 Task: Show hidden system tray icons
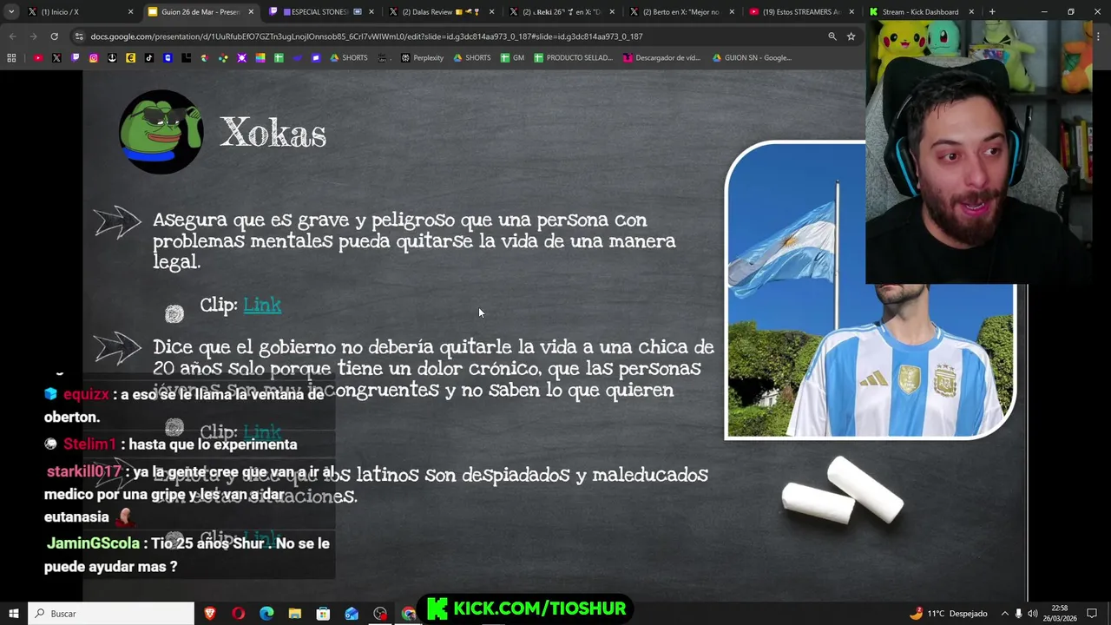[1005, 614]
